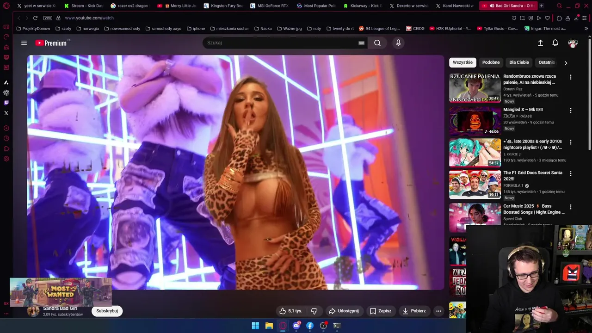
Task: Open Windows Start menu on taskbar
Action: tap(255, 326)
